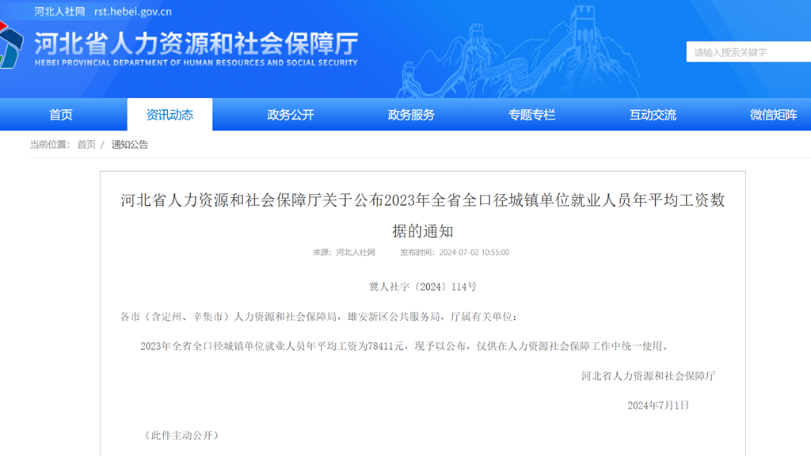Image resolution: width=811 pixels, height=456 pixels.
Task: Open the 政务公开 menu item
Action: 290,115
